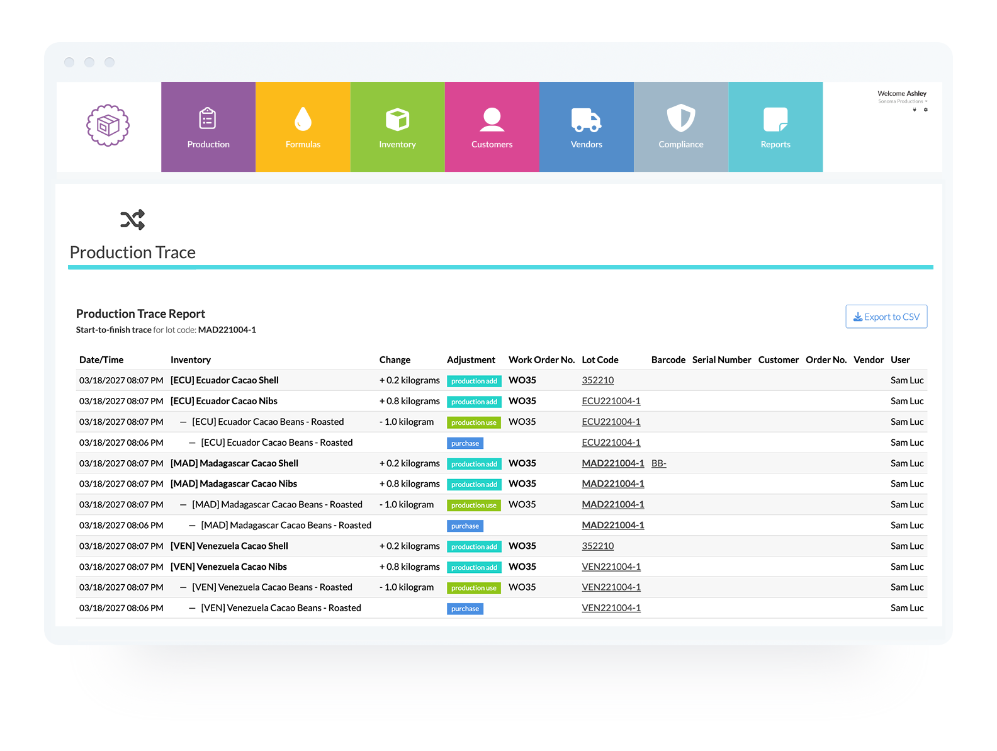Click the Inventory column header
The width and height of the screenshot is (997, 751).
tap(191, 360)
